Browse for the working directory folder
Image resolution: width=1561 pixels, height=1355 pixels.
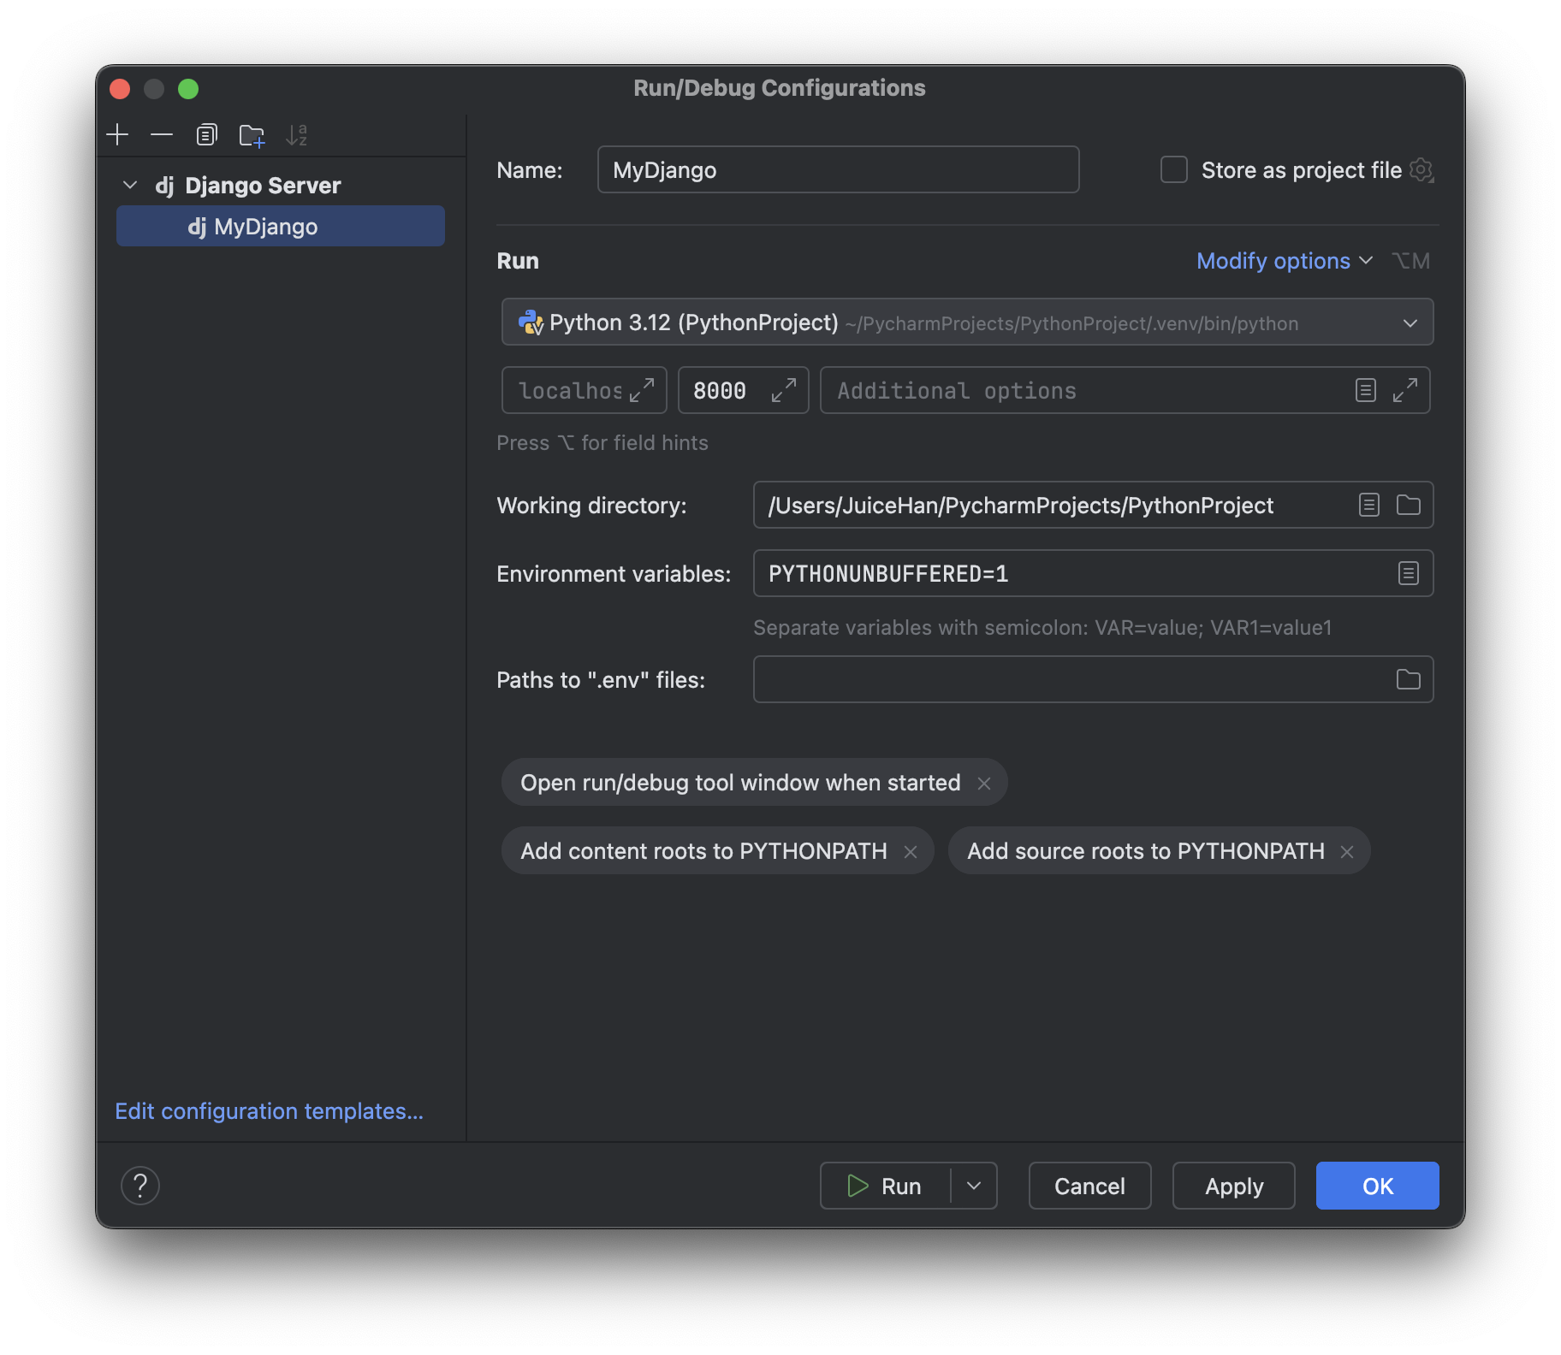1409,505
